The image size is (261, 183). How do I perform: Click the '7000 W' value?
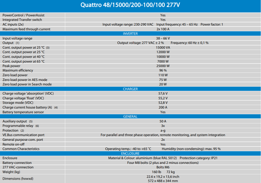click(x=163, y=61)
